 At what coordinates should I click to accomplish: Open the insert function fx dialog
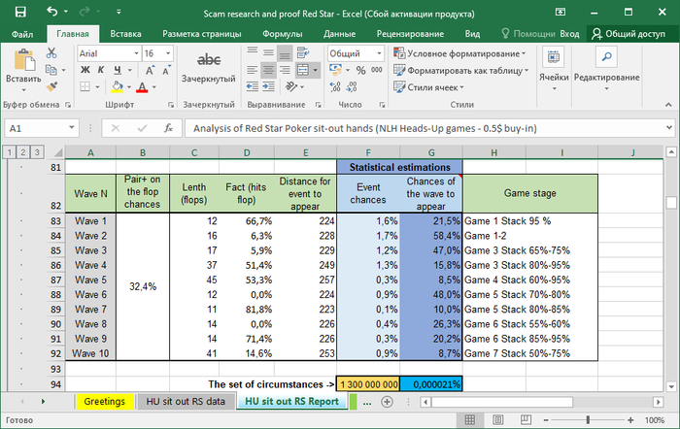(168, 128)
